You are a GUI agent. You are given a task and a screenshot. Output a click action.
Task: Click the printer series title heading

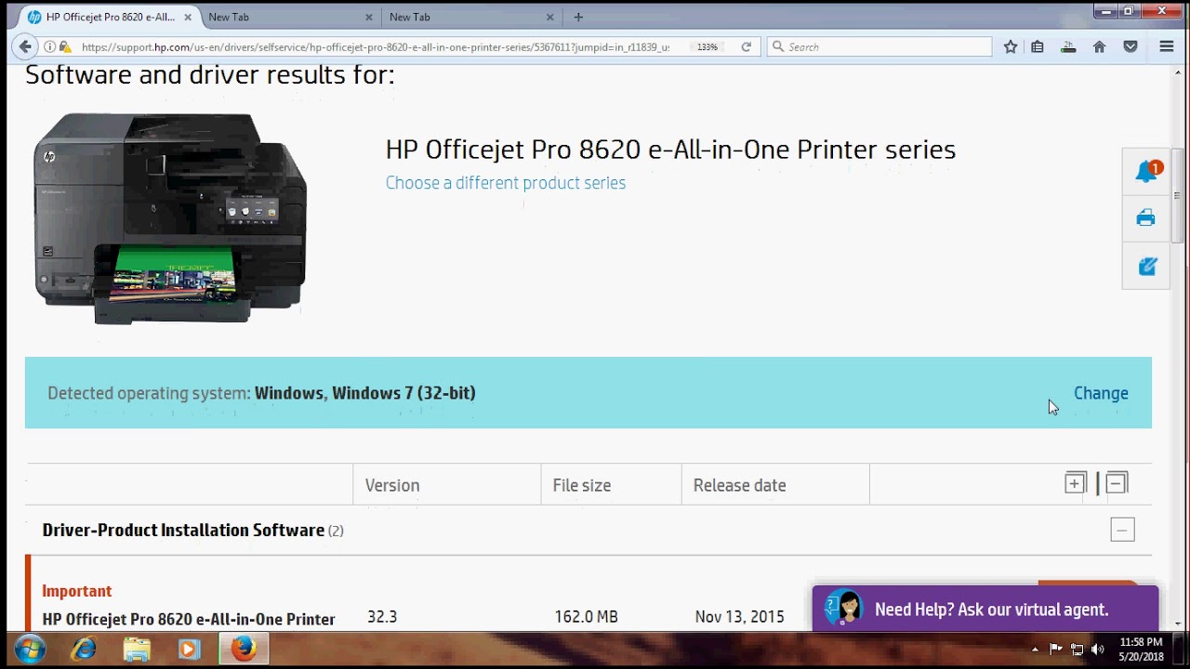(x=670, y=150)
